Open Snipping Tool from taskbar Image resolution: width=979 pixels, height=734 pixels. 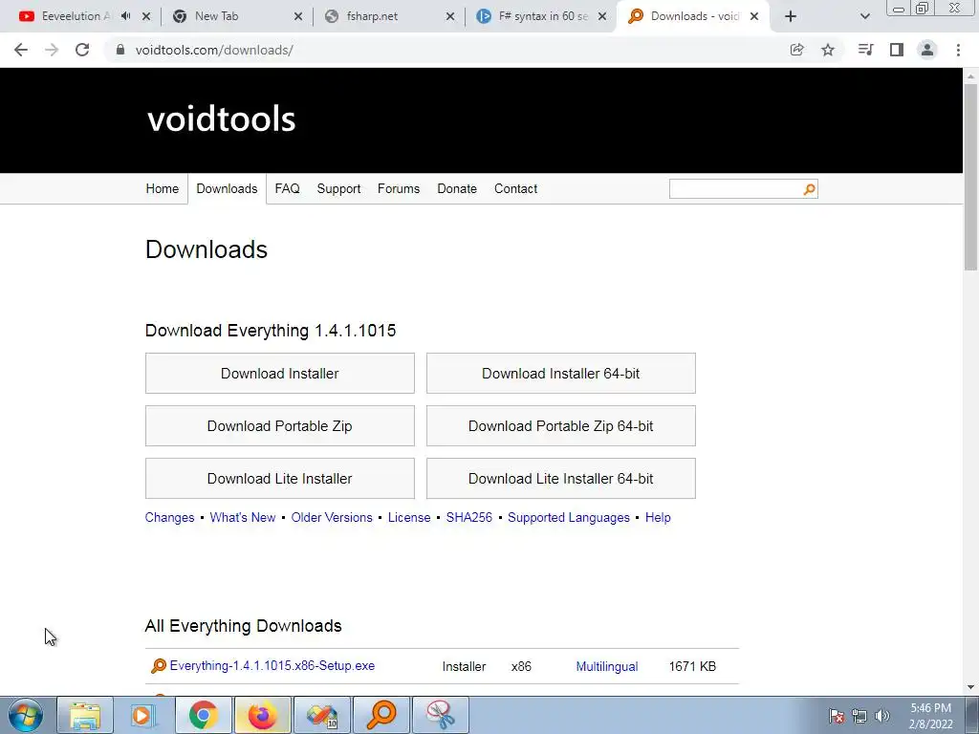click(441, 715)
